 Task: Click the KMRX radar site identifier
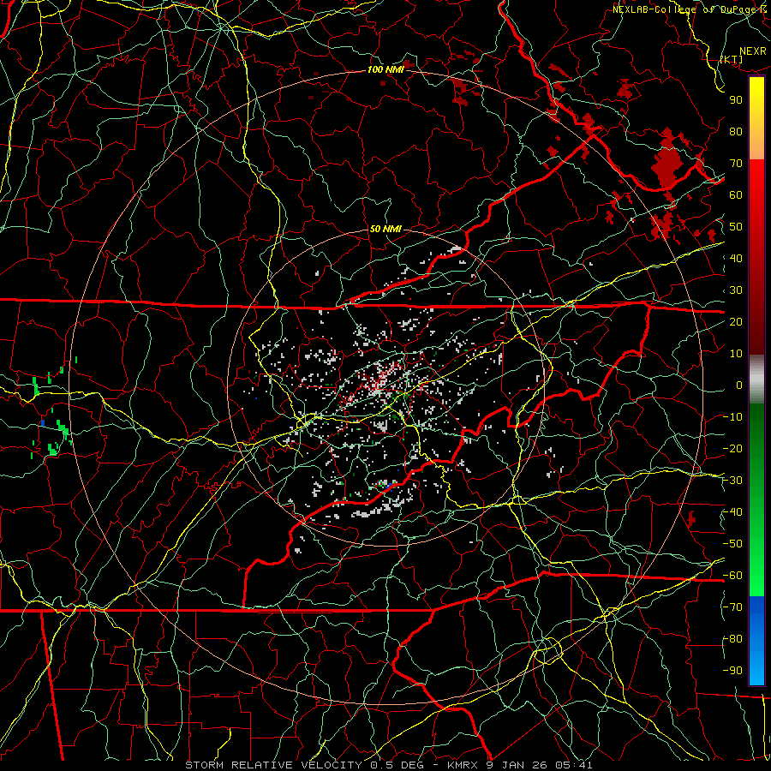(x=463, y=765)
